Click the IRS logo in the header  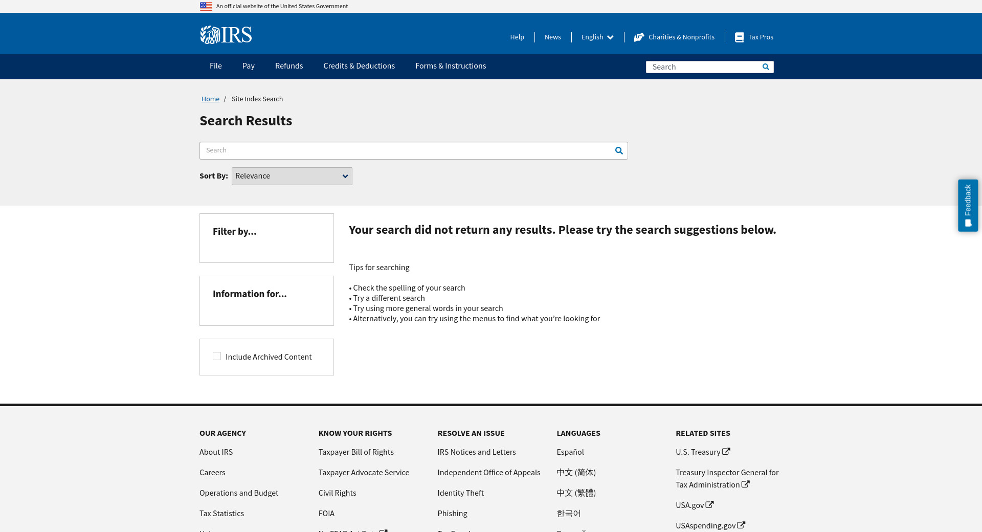click(226, 35)
